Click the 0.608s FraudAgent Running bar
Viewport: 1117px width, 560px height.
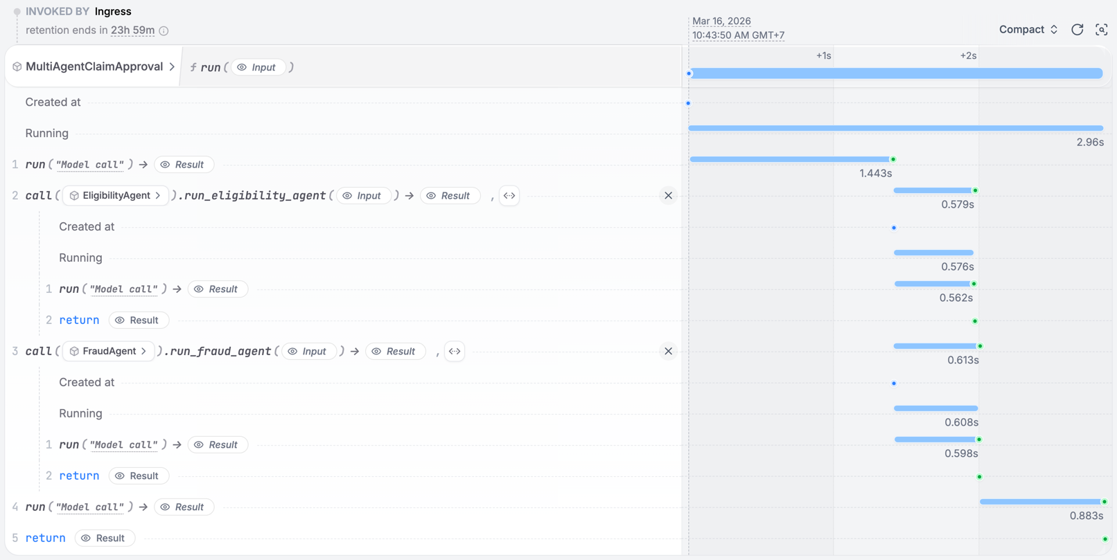935,408
